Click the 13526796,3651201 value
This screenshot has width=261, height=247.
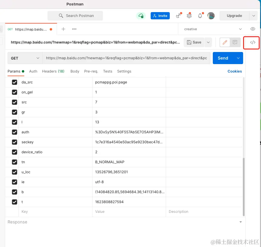pyautogui.click(x=111, y=172)
